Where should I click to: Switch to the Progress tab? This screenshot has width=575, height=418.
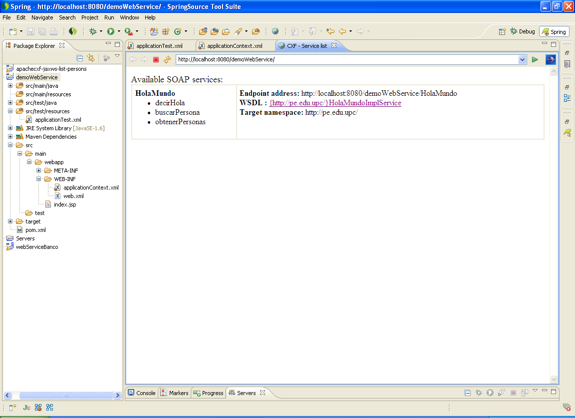pos(208,393)
